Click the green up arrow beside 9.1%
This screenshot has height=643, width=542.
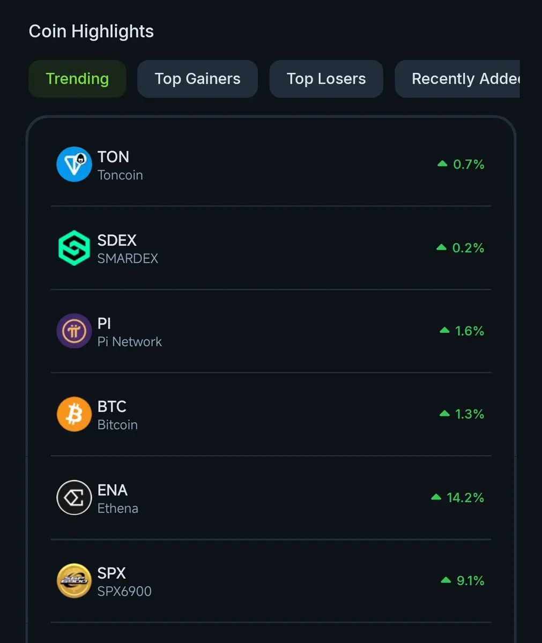446,581
